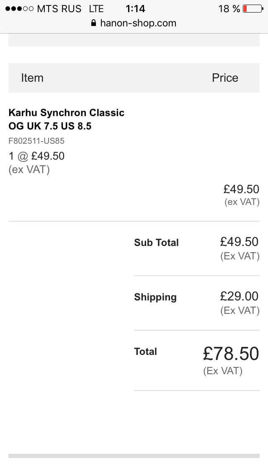
Task: Tap the 18 % battery percentage
Action: tap(229, 8)
